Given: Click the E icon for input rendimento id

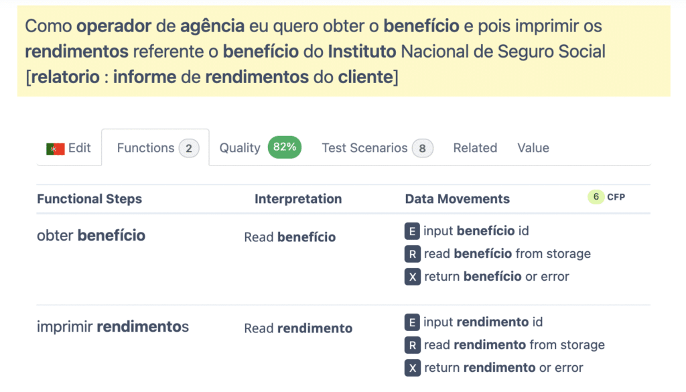Looking at the screenshot, I should pyautogui.click(x=412, y=322).
